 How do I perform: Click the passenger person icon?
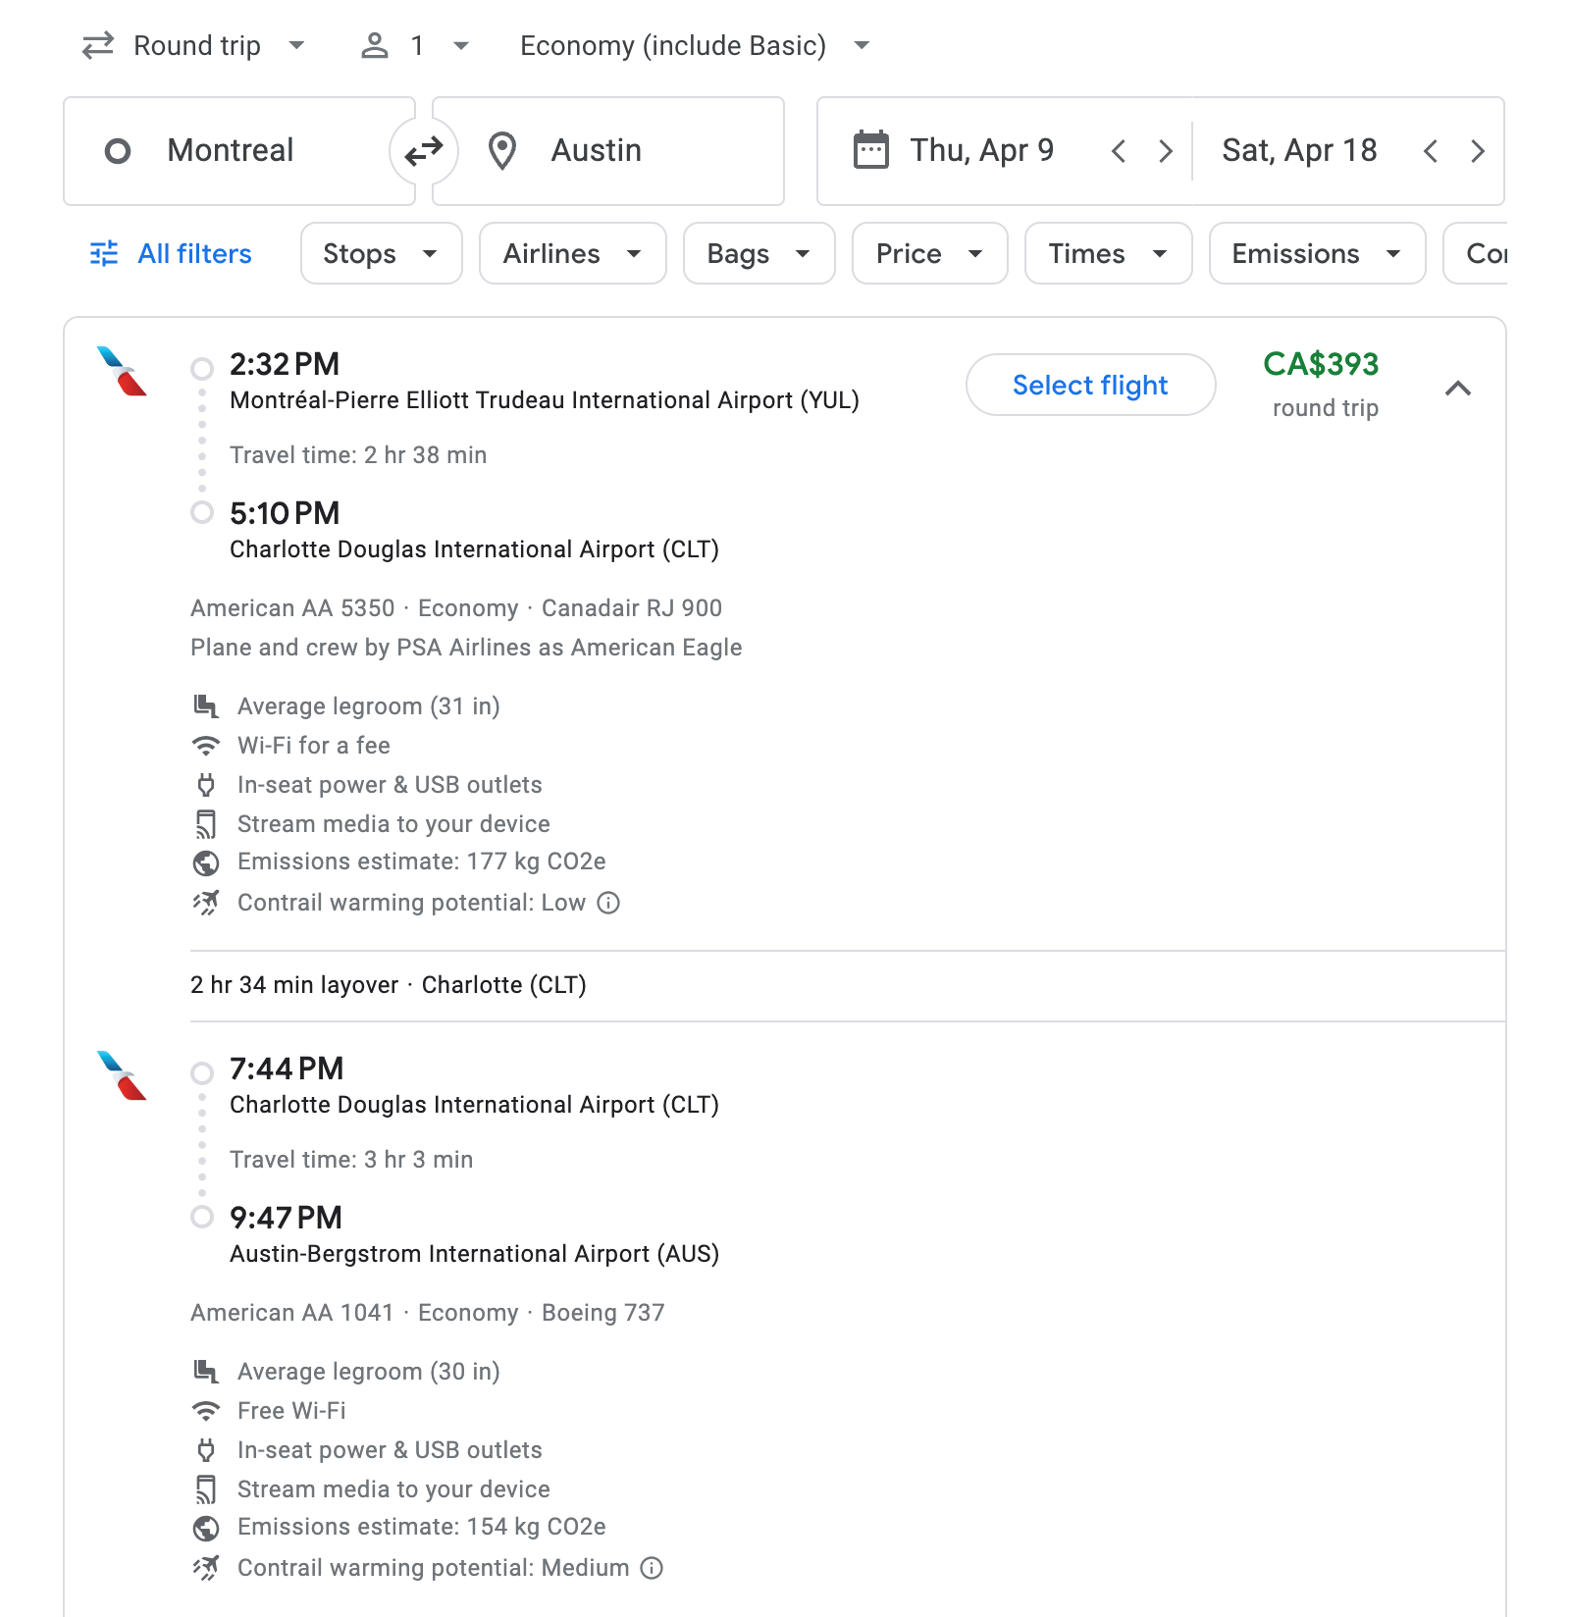(x=376, y=44)
